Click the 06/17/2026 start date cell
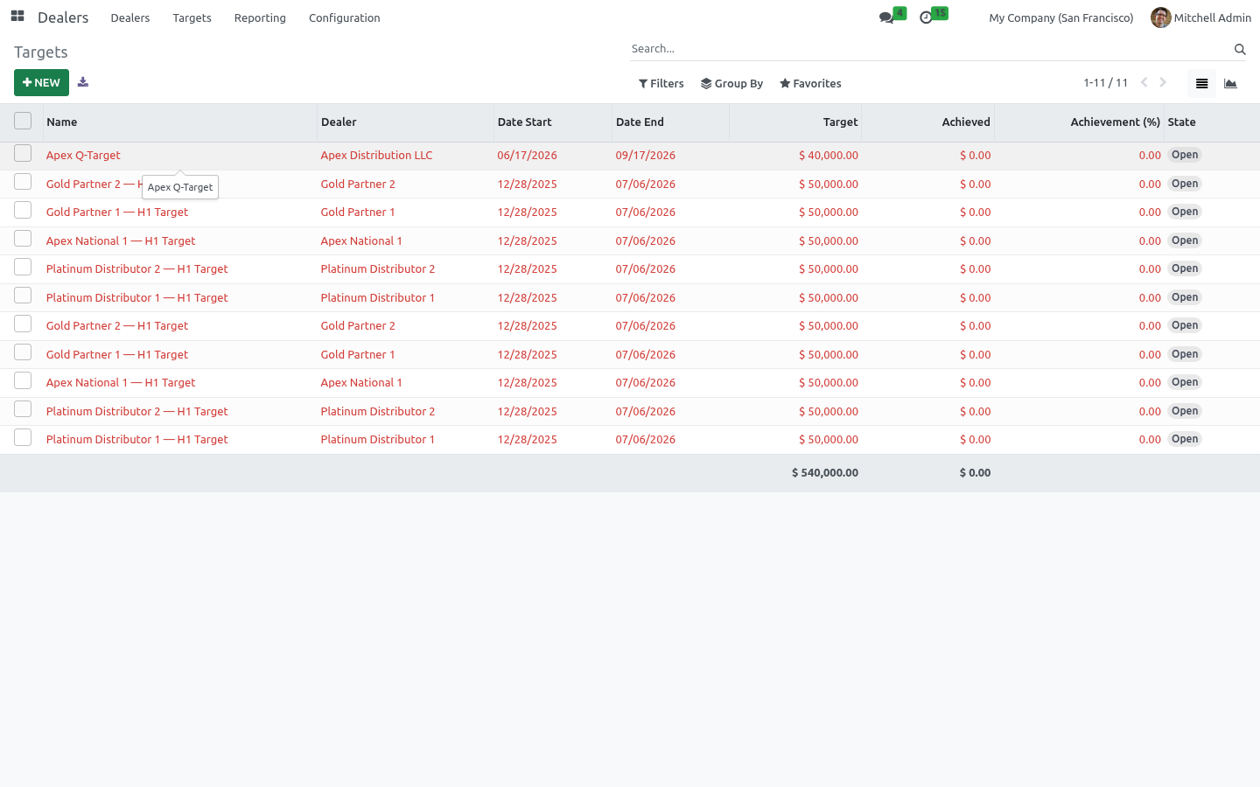The width and height of the screenshot is (1260, 787). click(x=527, y=156)
